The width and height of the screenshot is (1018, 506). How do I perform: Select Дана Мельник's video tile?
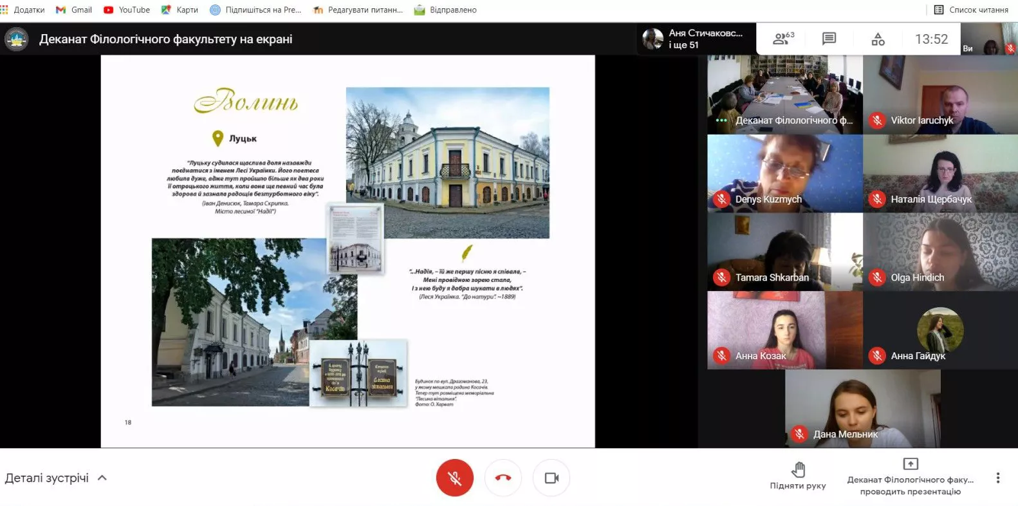pyautogui.click(x=862, y=409)
